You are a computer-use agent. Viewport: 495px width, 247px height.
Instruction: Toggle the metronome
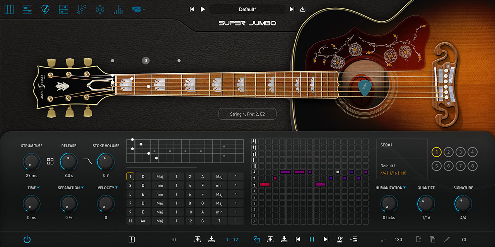point(340,239)
